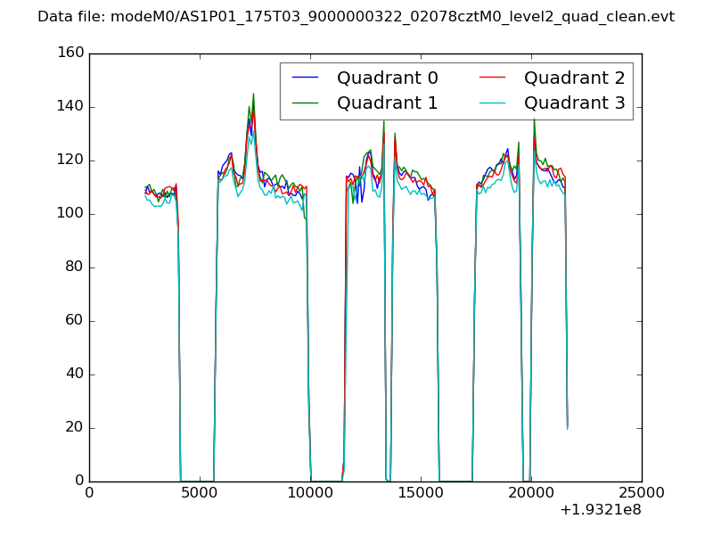Select the cyan line swatch in legend
The height and width of the screenshot is (535, 713).
click(x=493, y=103)
